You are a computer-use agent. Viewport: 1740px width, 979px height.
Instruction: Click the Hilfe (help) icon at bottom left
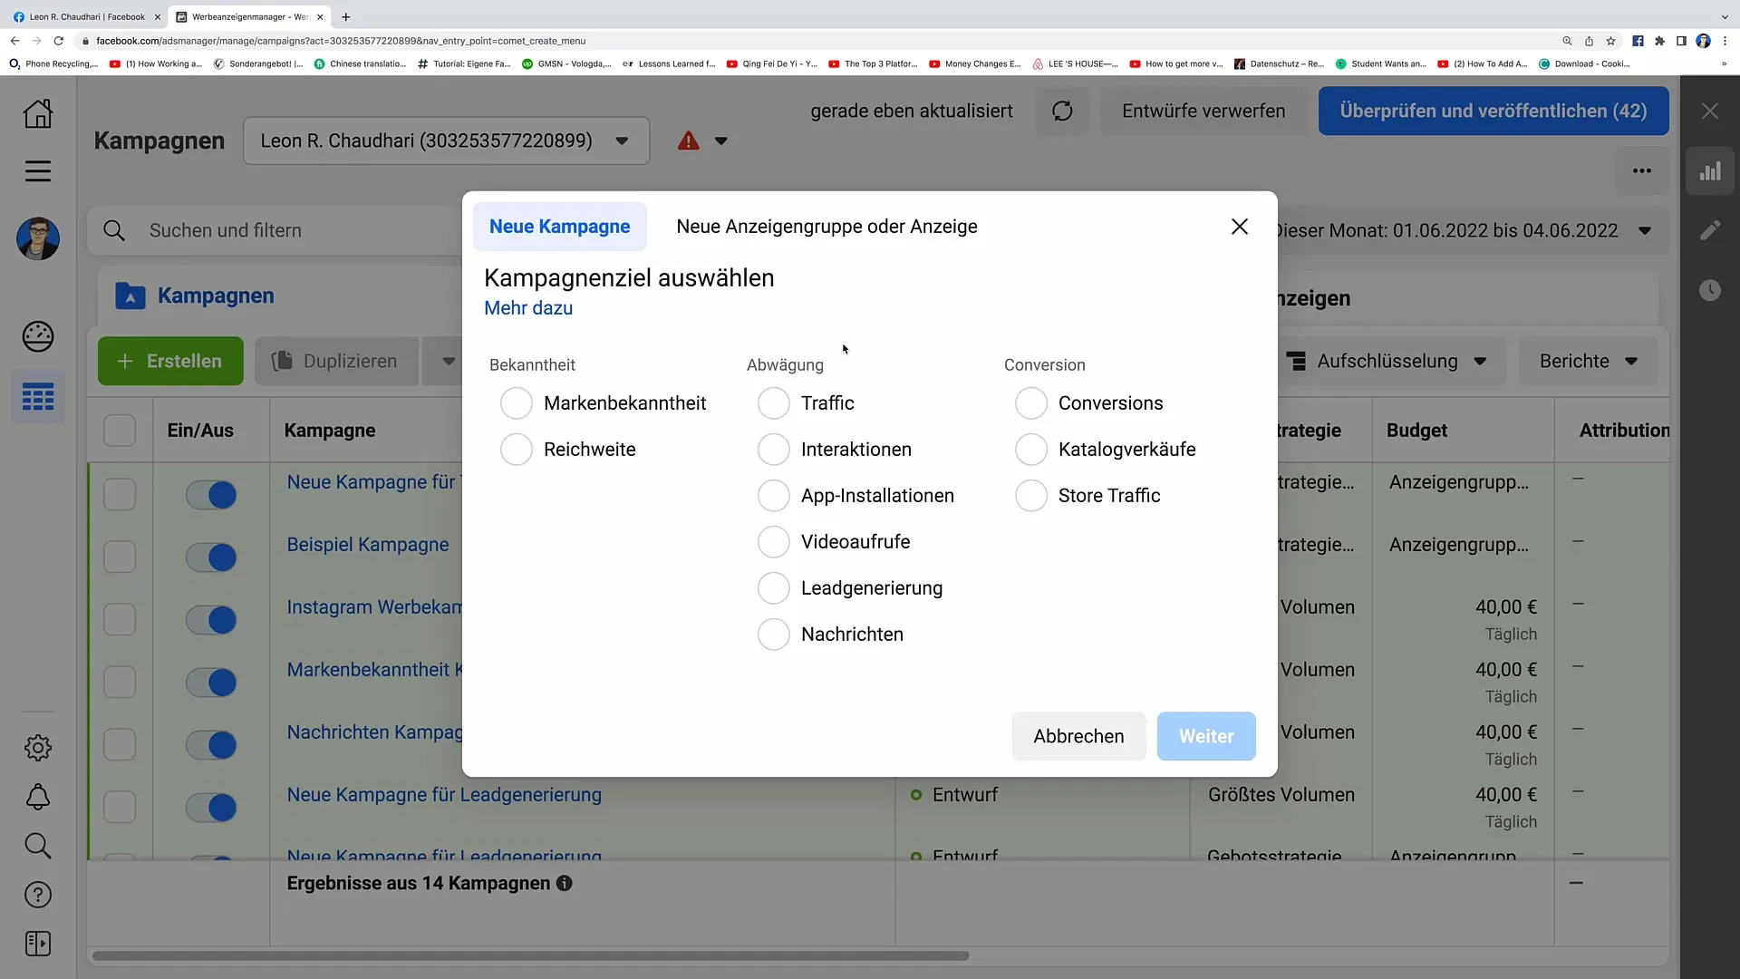click(37, 894)
